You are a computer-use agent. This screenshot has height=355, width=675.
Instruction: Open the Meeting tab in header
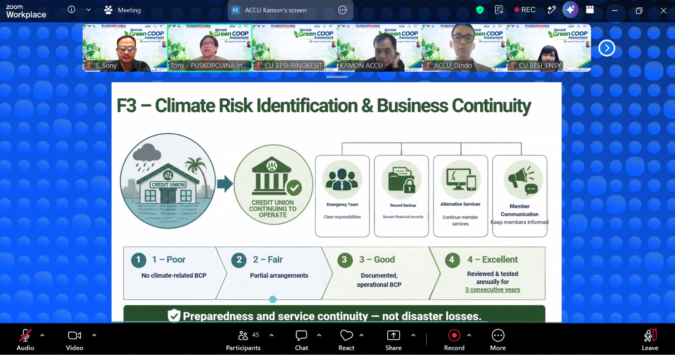122,10
